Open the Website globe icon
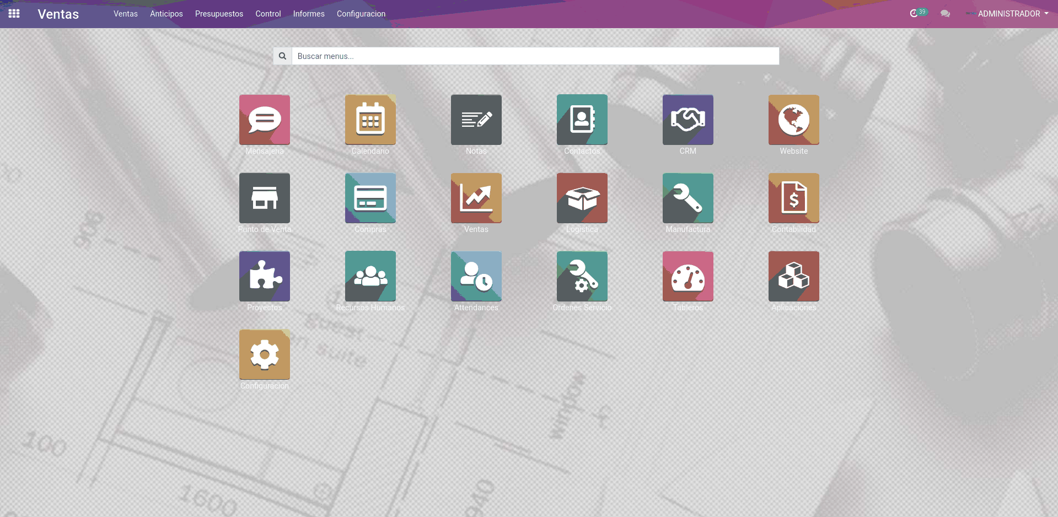 (794, 120)
